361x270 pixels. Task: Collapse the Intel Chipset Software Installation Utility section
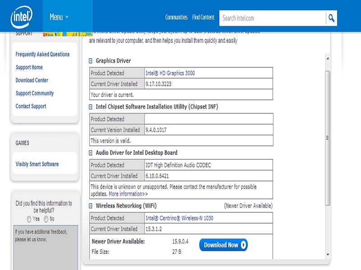click(91, 107)
